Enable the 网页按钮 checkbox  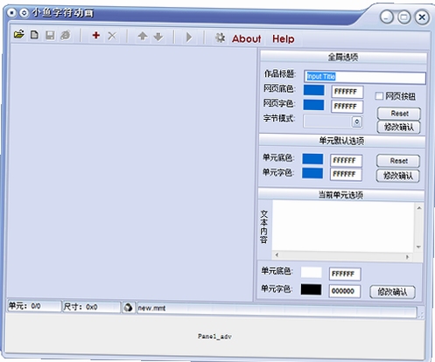379,96
